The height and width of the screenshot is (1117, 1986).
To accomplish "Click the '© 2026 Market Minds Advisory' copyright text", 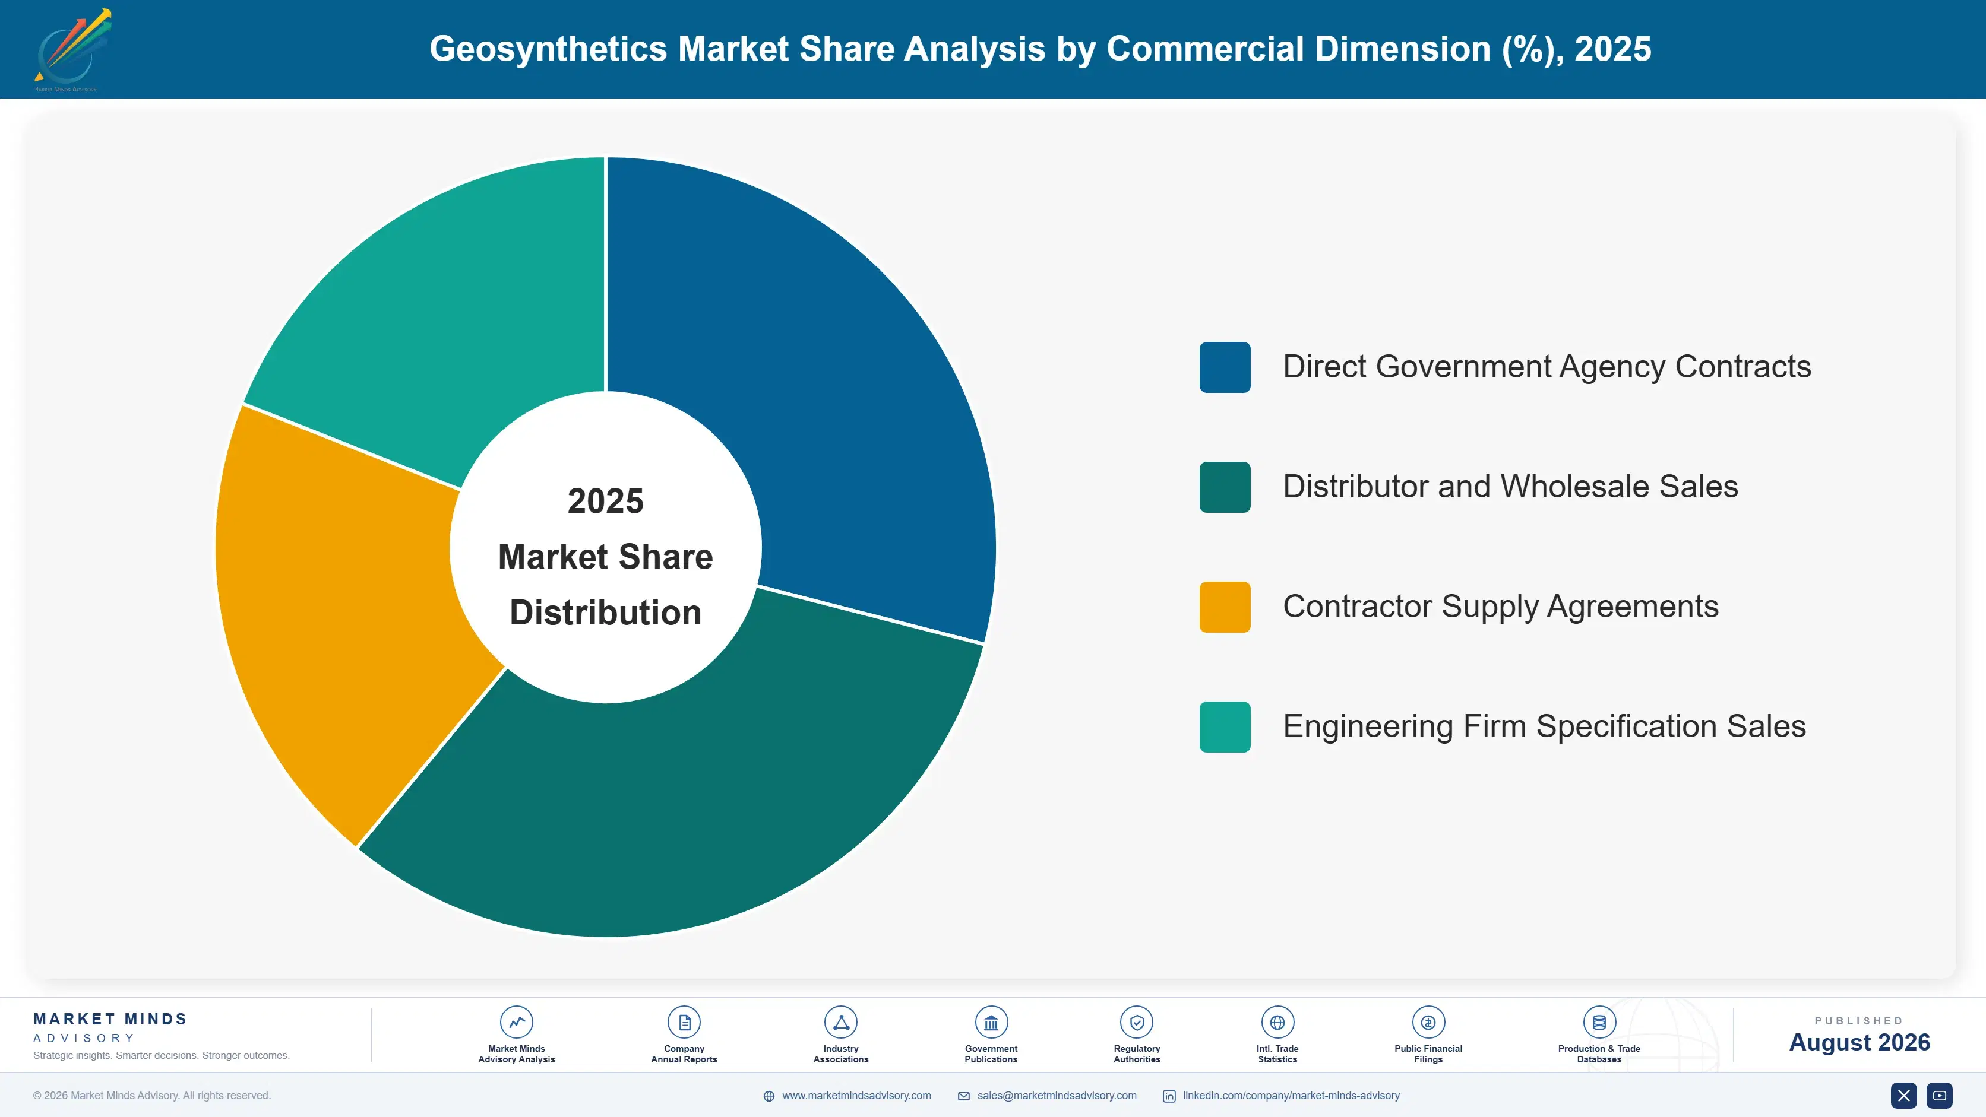I will [152, 1096].
